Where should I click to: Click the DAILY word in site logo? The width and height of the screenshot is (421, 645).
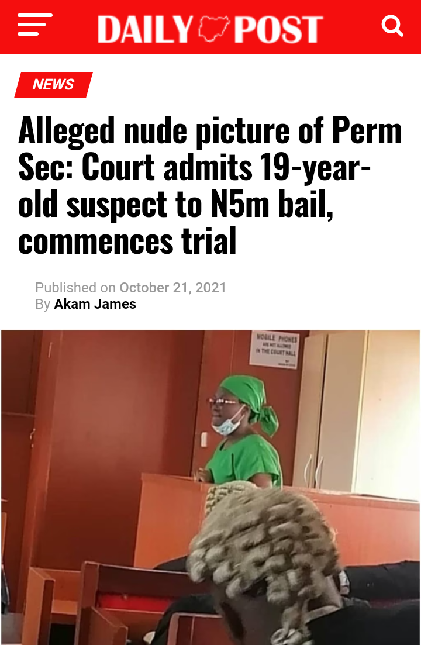click(x=145, y=29)
